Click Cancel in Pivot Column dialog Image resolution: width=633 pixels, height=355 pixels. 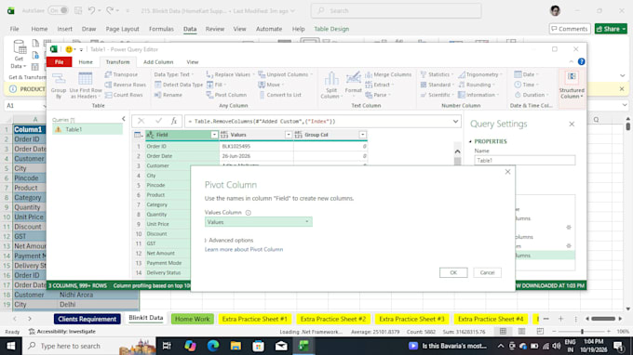tap(487, 273)
